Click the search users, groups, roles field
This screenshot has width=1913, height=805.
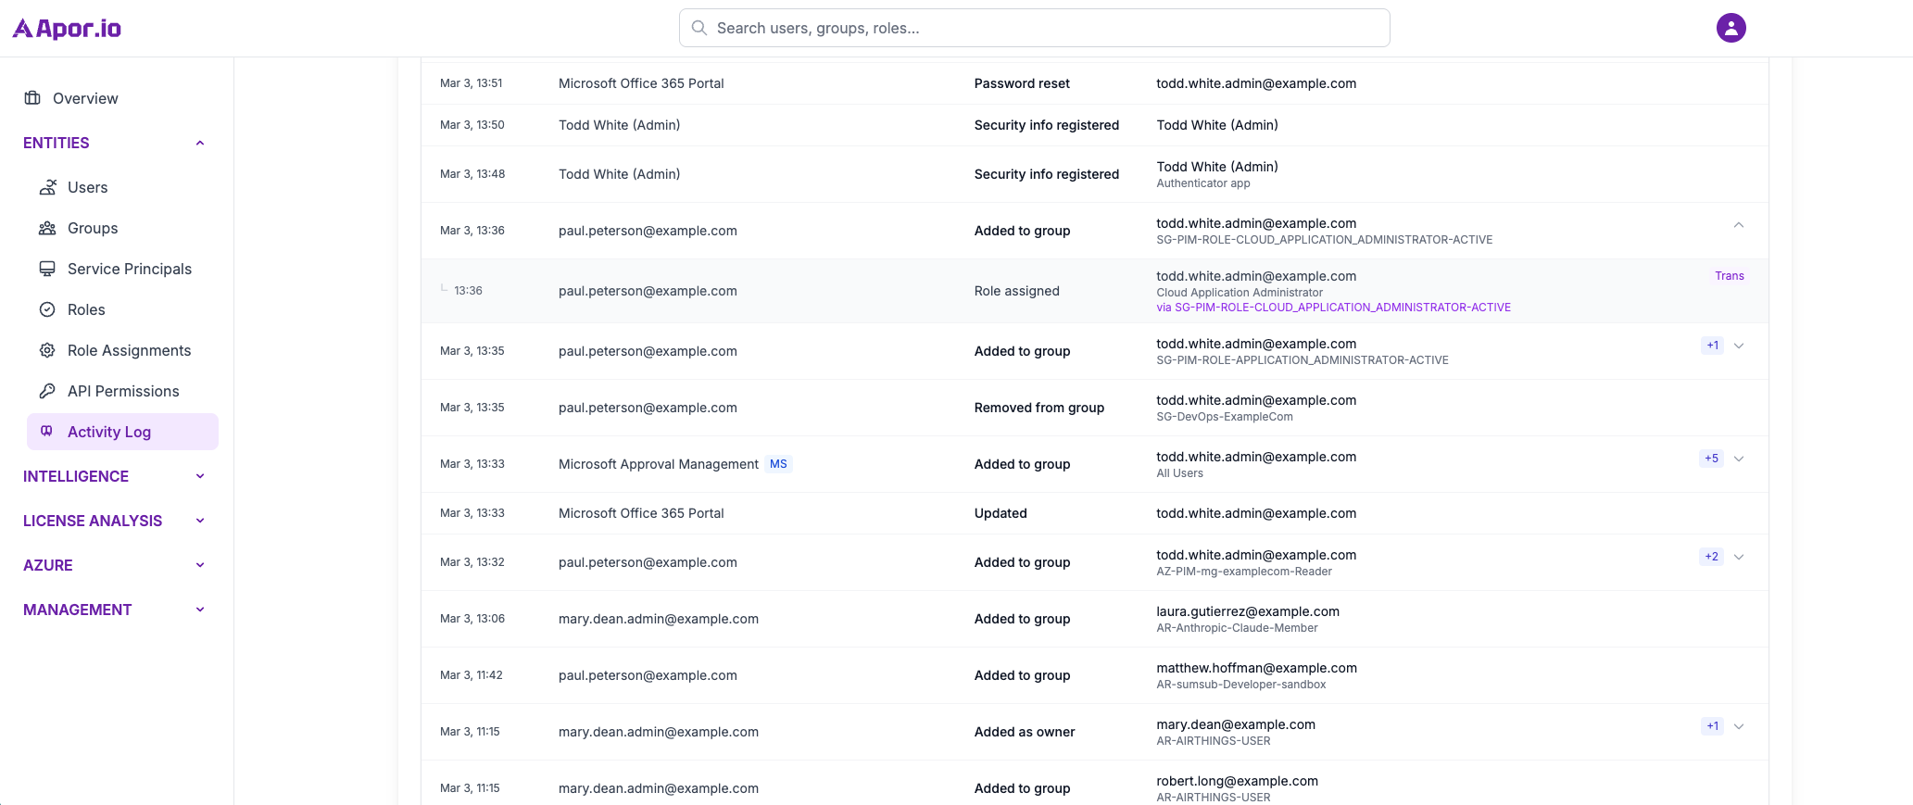tap(1034, 28)
